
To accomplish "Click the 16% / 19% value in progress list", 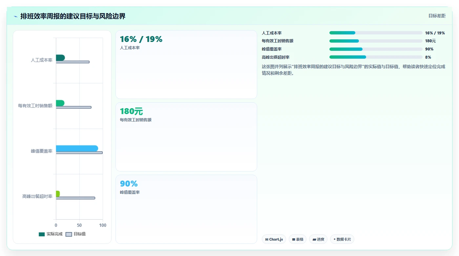I will (x=435, y=33).
